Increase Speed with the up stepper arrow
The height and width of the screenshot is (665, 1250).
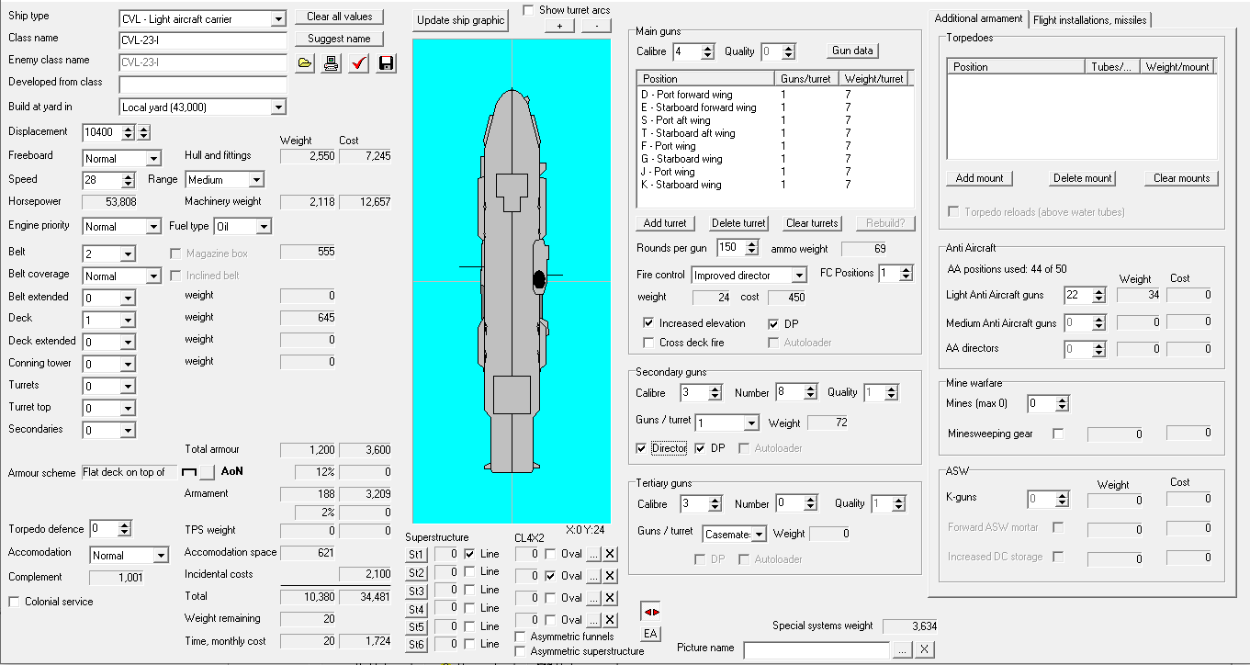pyautogui.click(x=128, y=175)
